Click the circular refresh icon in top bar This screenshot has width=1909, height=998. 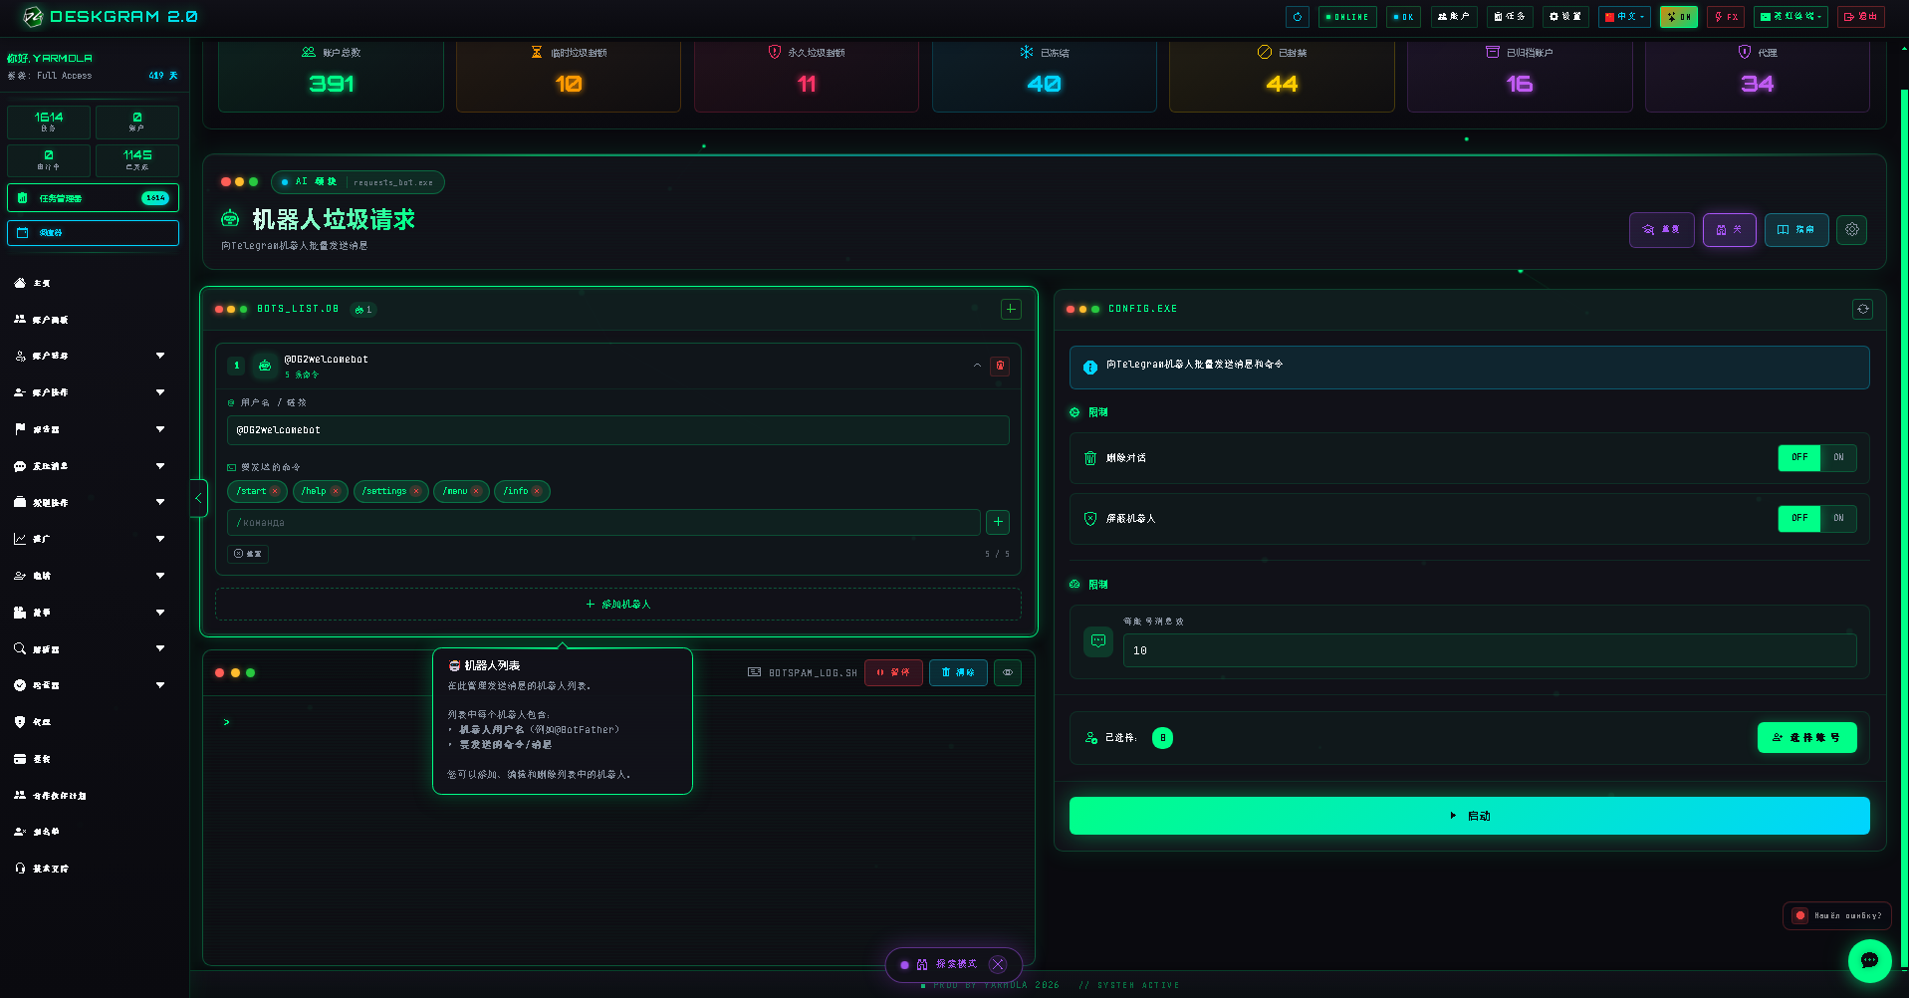coord(1298,17)
